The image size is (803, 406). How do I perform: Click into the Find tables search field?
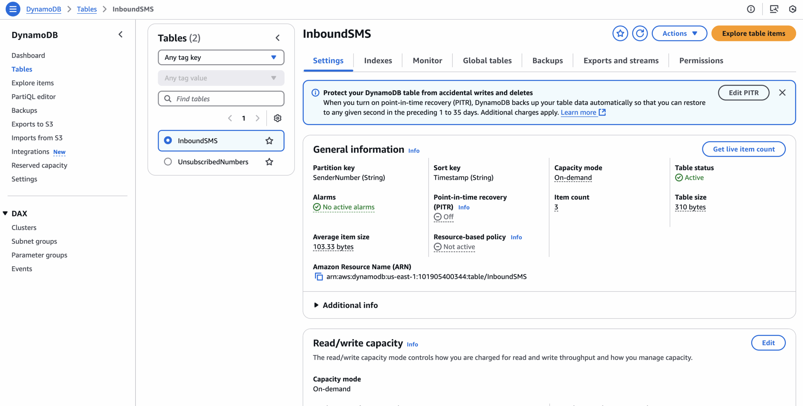point(221,99)
